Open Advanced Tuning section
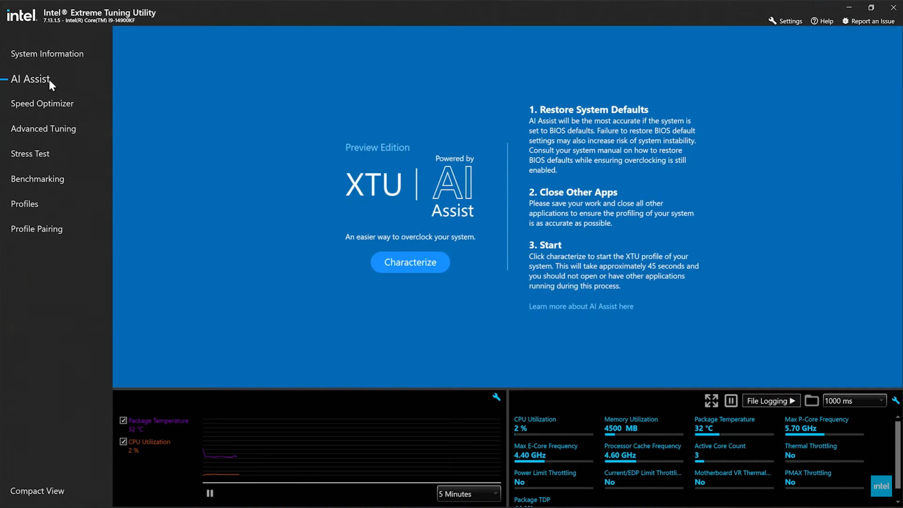Viewport: 903px width, 508px height. (x=43, y=129)
